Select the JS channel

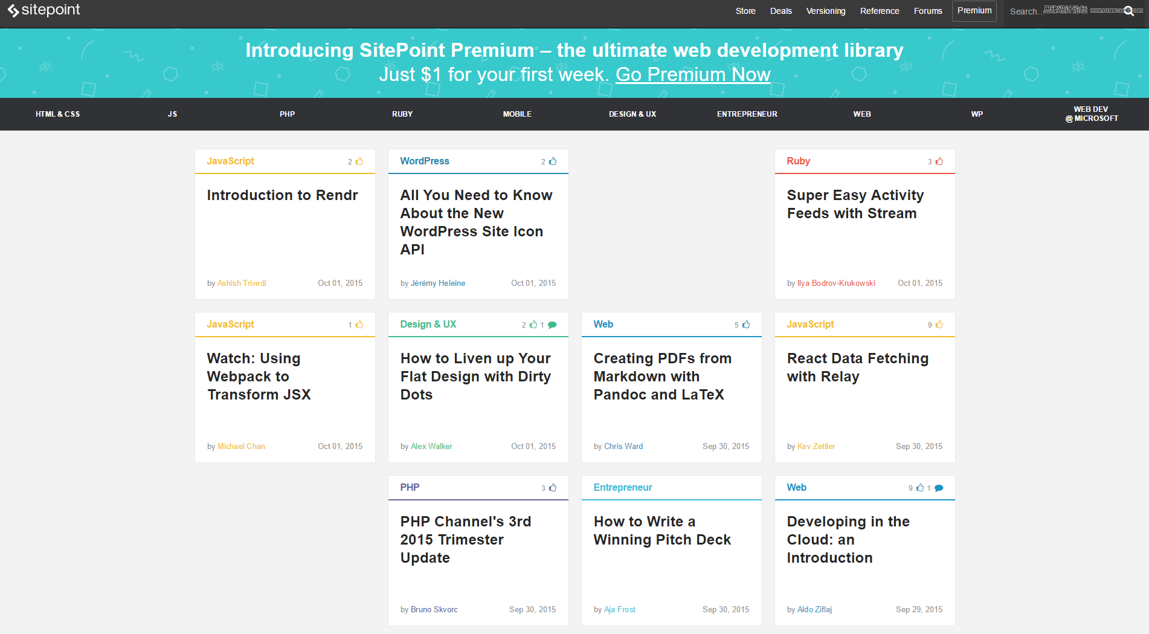(172, 114)
